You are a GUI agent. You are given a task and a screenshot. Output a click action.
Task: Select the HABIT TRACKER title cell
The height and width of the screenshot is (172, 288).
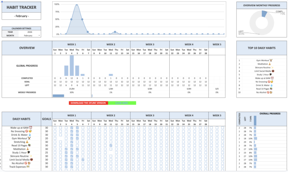(x=21, y=7)
